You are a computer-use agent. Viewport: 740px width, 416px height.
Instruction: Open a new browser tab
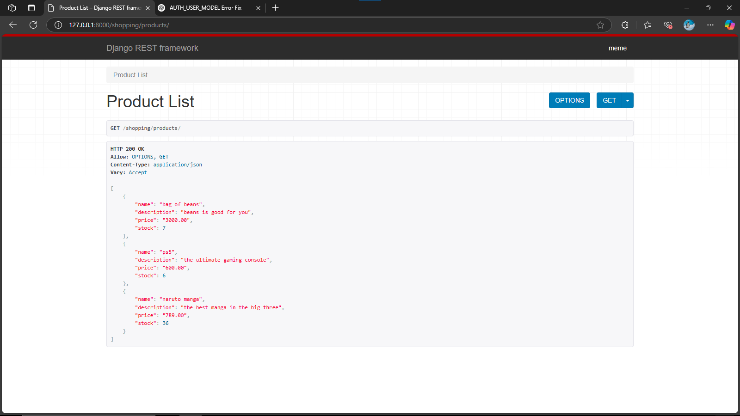point(275,8)
